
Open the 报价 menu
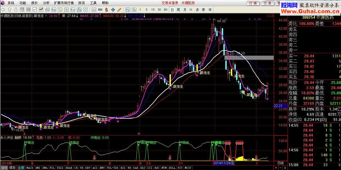point(34,3)
